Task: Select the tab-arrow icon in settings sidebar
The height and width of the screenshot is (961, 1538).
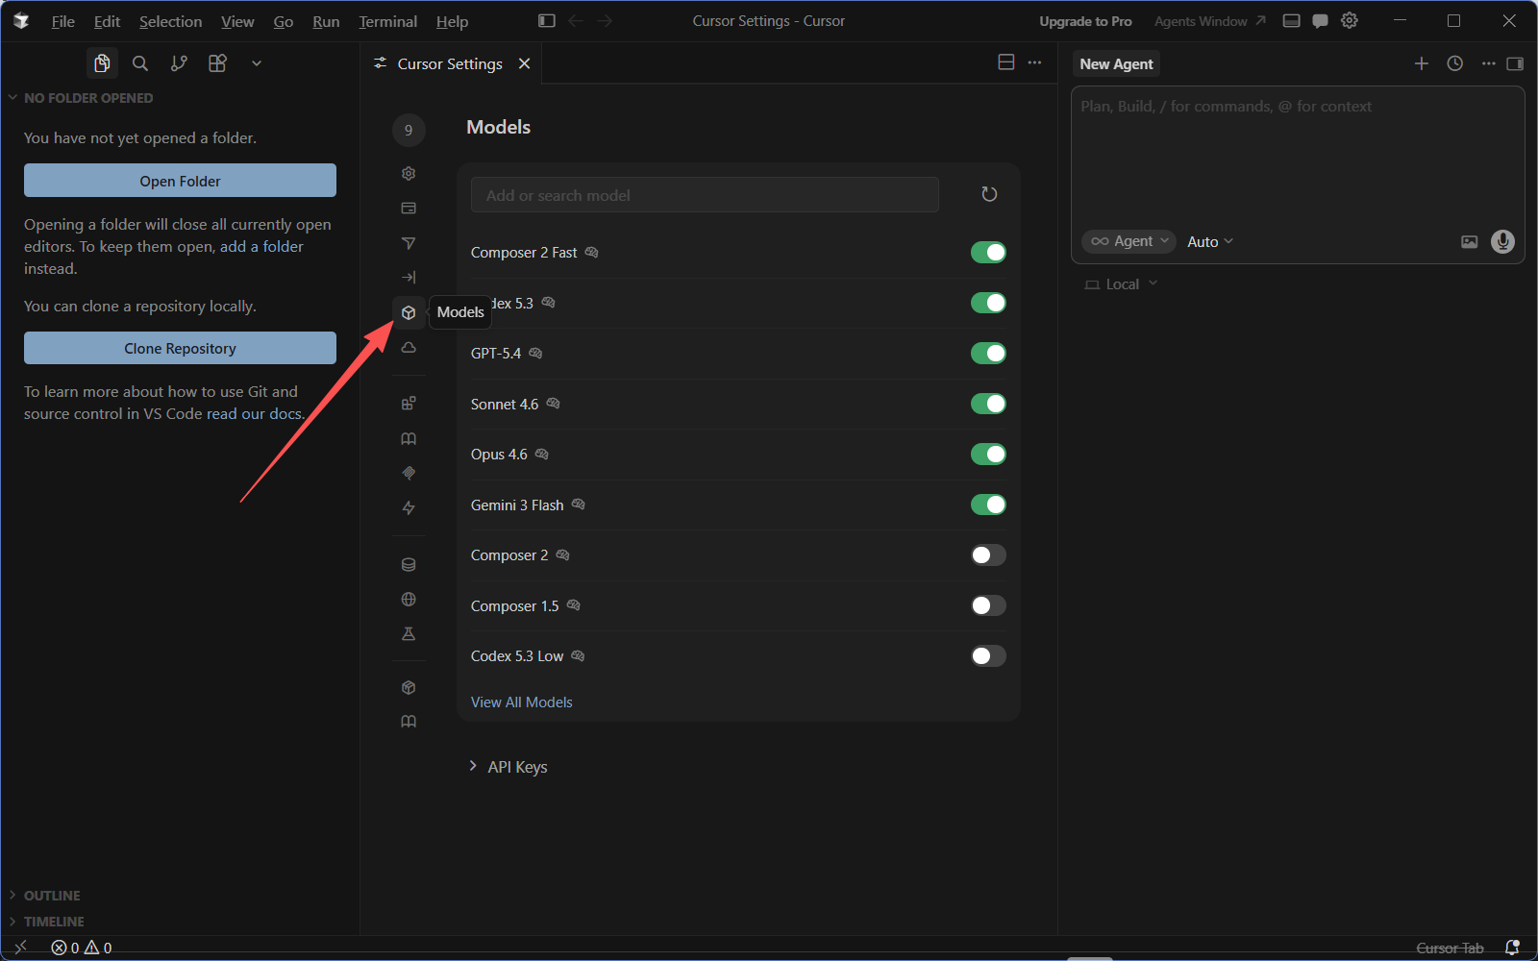Action: coord(409,278)
